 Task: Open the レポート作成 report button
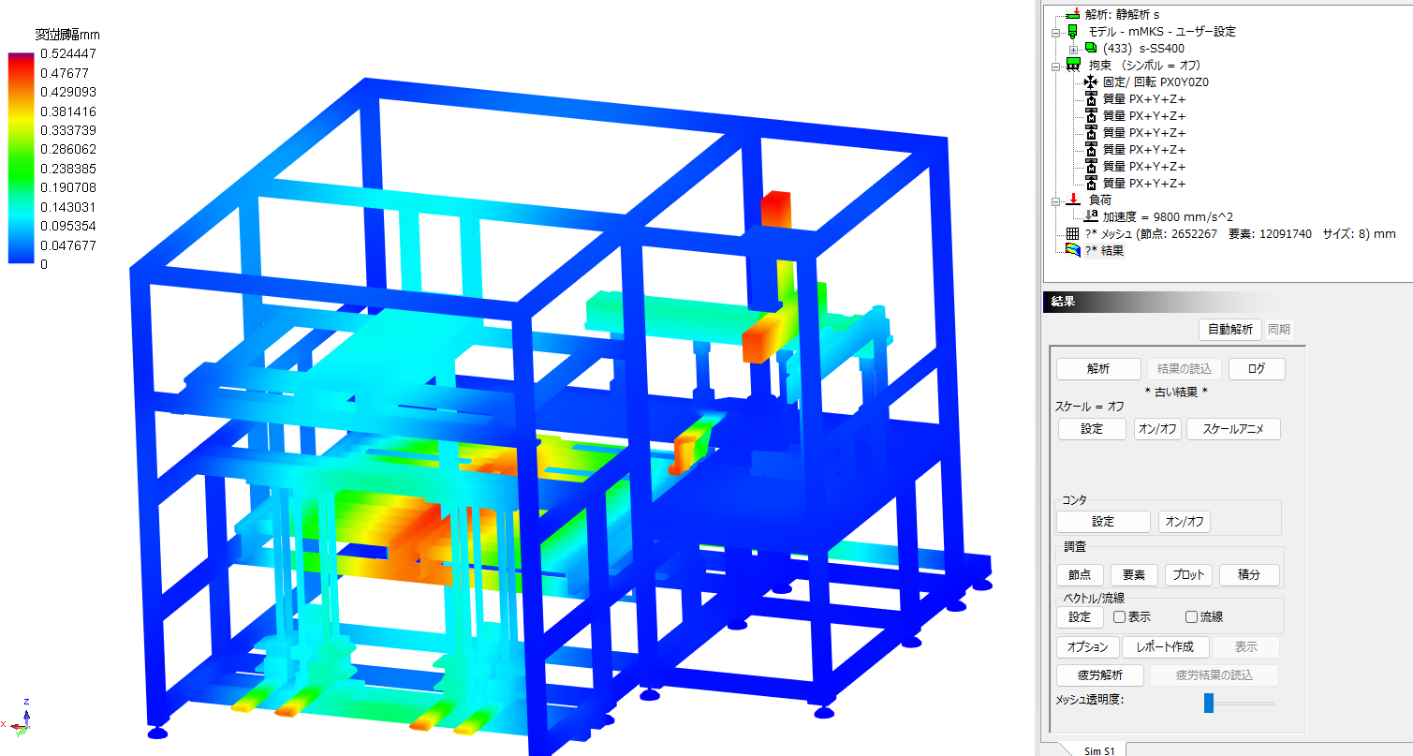(x=1165, y=647)
